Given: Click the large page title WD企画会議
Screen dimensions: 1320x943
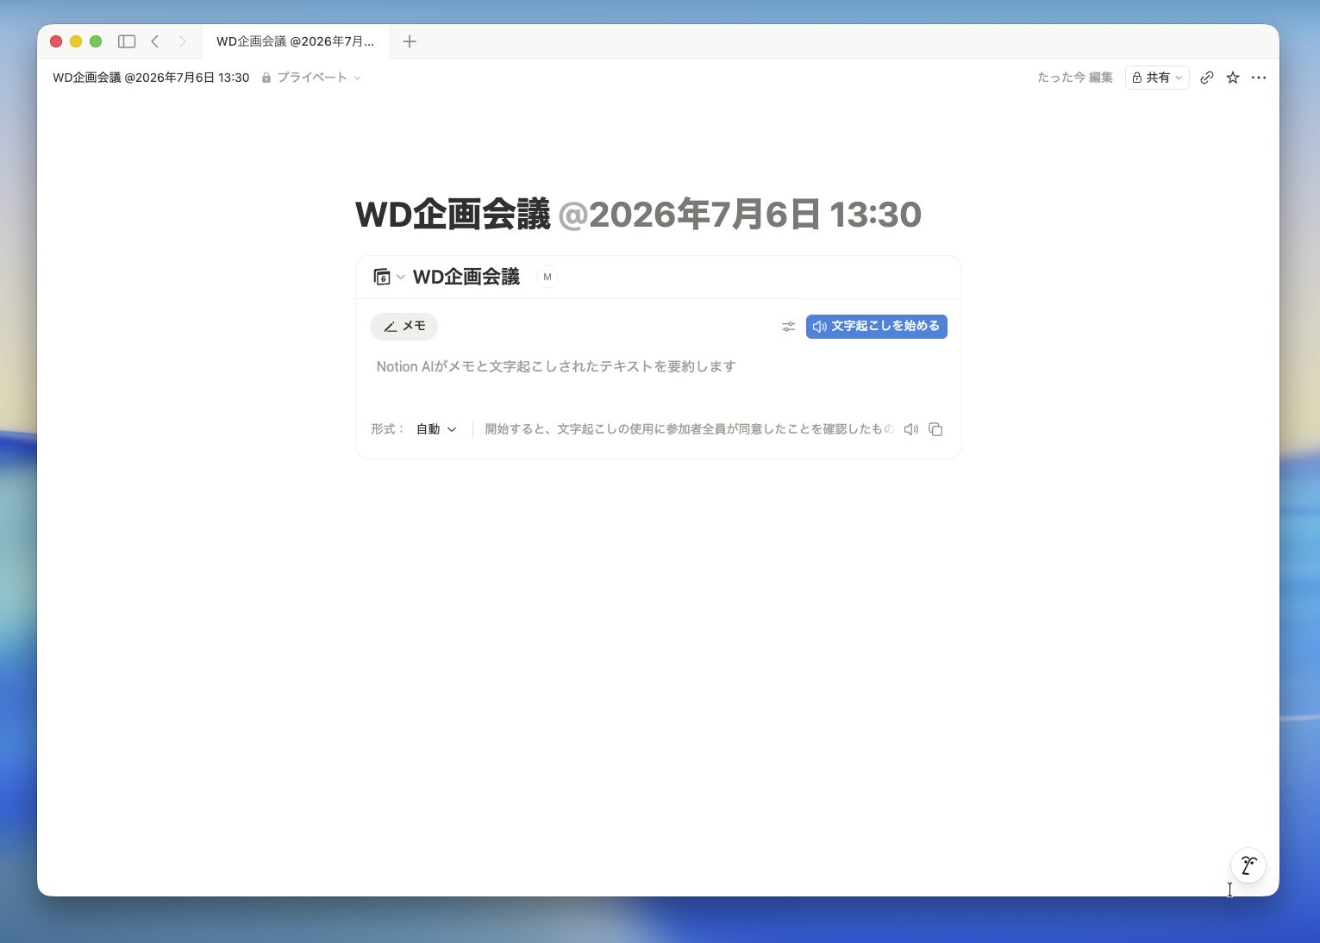Looking at the screenshot, I should coord(453,215).
